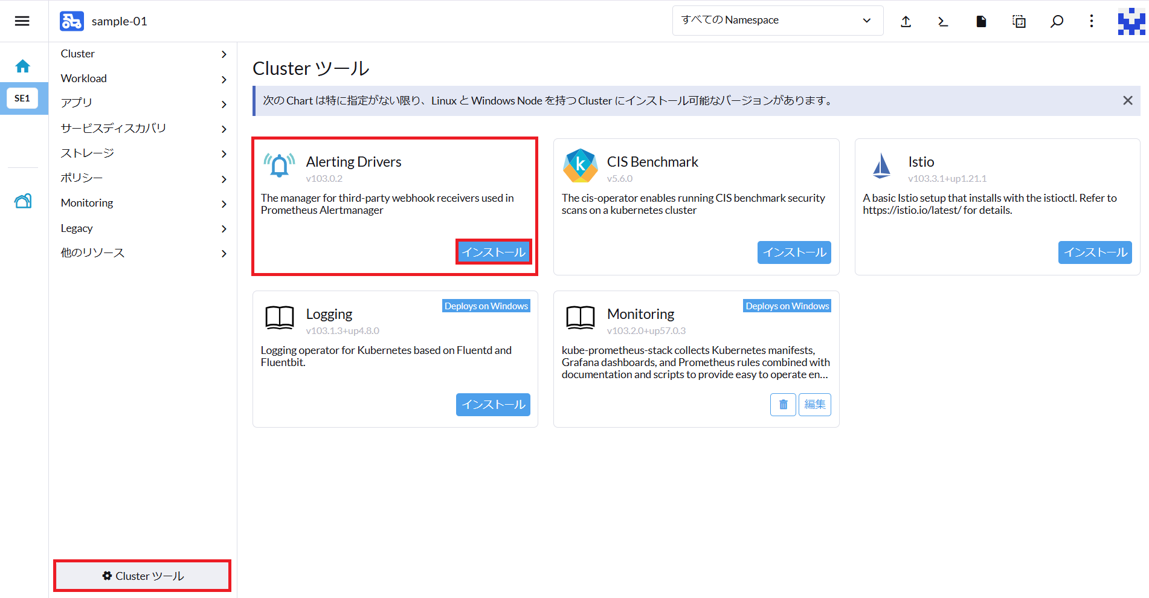The height and width of the screenshot is (598, 1149).
Task: Open the resource search magnifier icon
Action: click(1057, 22)
